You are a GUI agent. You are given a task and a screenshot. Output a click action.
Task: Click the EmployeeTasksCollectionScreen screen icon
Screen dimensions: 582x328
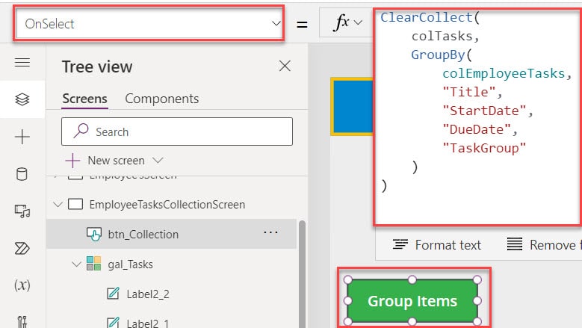point(75,204)
